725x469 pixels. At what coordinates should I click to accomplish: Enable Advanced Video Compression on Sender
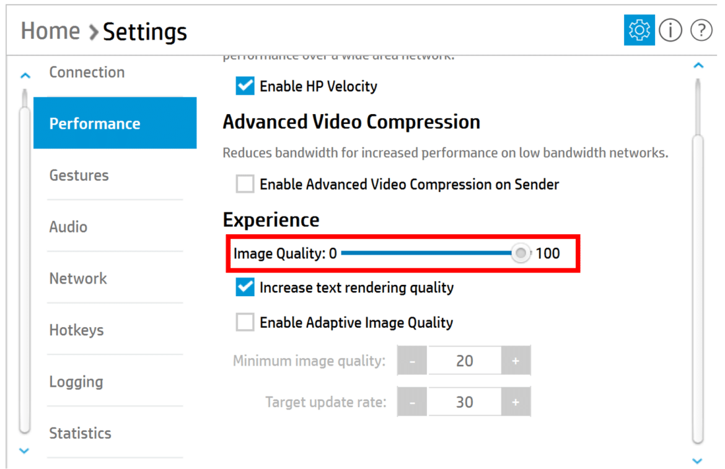pos(245,184)
